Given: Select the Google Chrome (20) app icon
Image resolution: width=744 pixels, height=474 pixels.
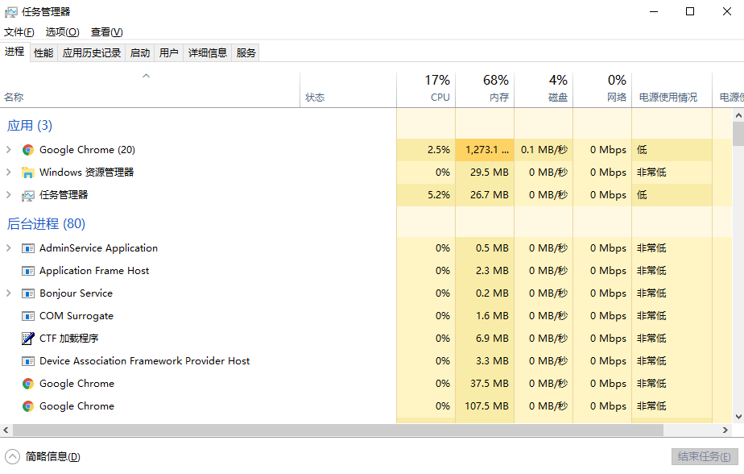Looking at the screenshot, I should 28,150.
